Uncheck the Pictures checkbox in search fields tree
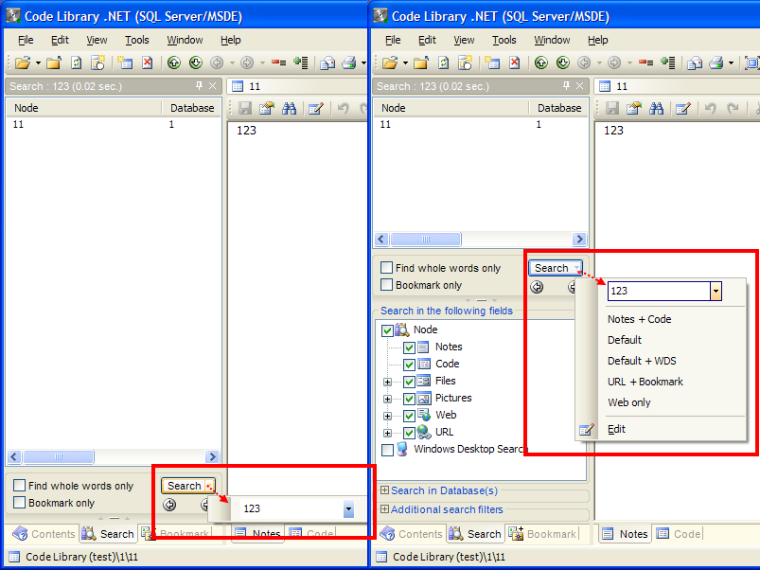This screenshot has width=760, height=570. pos(409,399)
